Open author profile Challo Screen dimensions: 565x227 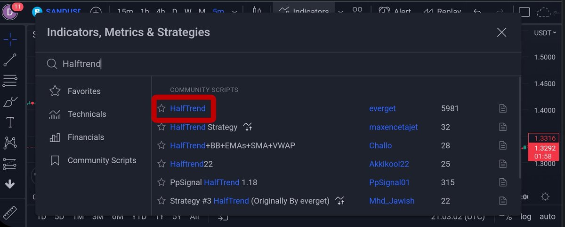click(x=380, y=145)
